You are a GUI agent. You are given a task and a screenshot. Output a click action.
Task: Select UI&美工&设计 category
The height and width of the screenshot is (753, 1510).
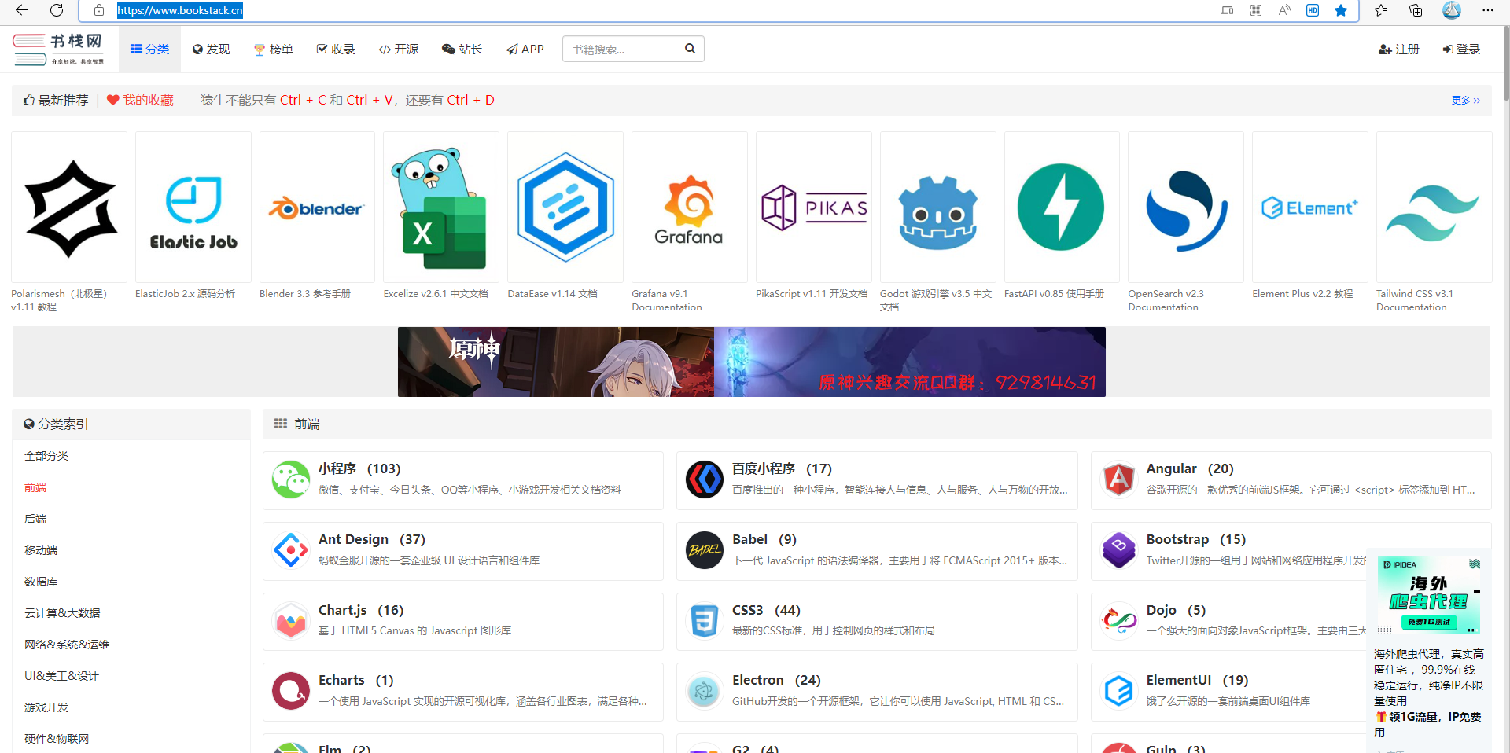[61, 676]
